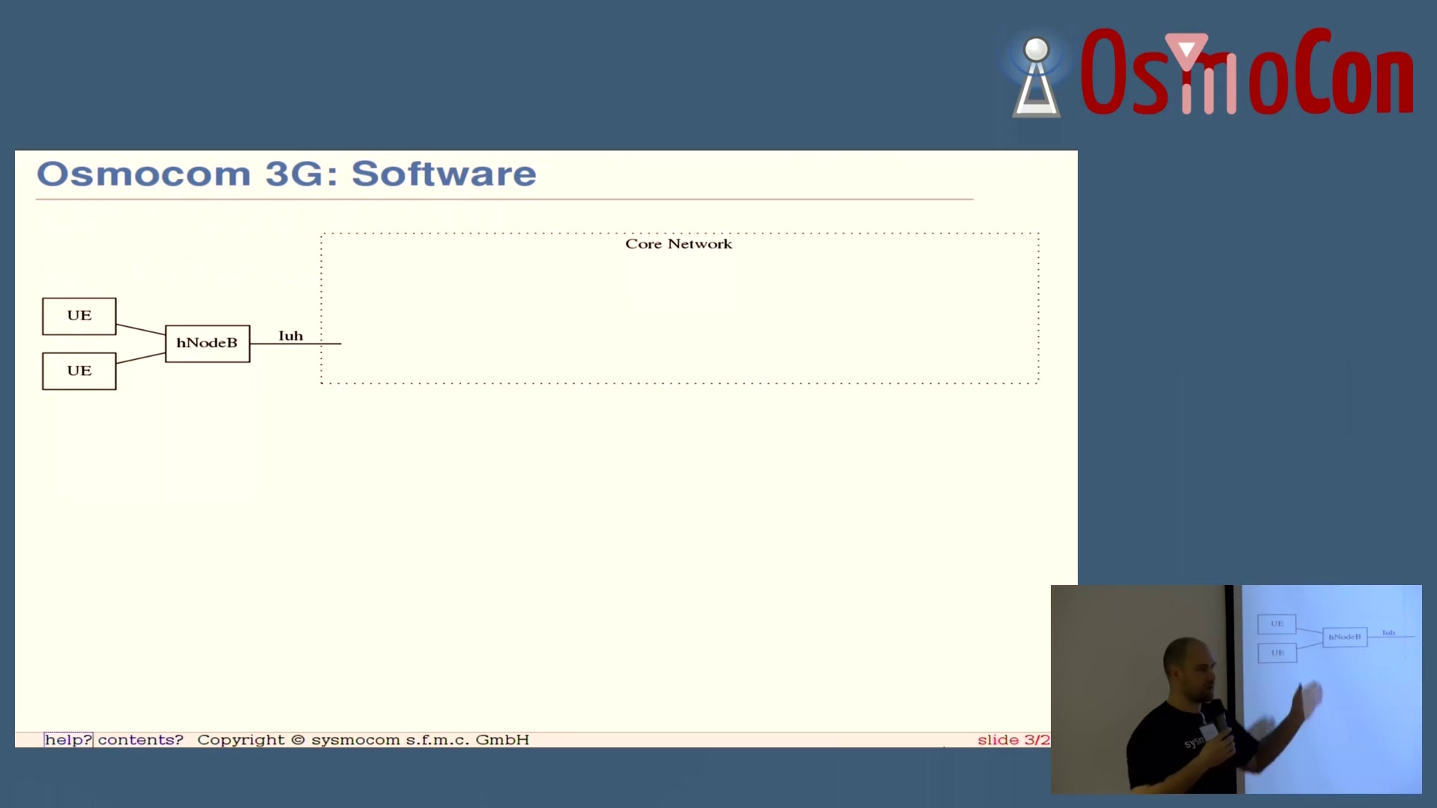This screenshot has width=1437, height=808.
Task: Click the slide title Osmocom 3G: Software
Action: pyautogui.click(x=287, y=174)
